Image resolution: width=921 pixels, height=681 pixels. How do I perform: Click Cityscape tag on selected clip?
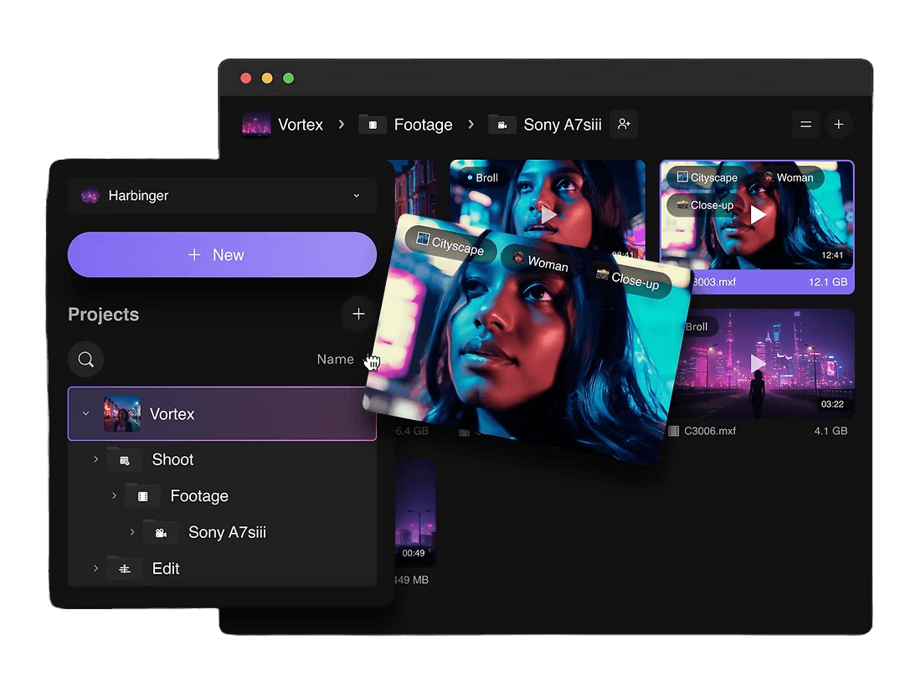[707, 178]
